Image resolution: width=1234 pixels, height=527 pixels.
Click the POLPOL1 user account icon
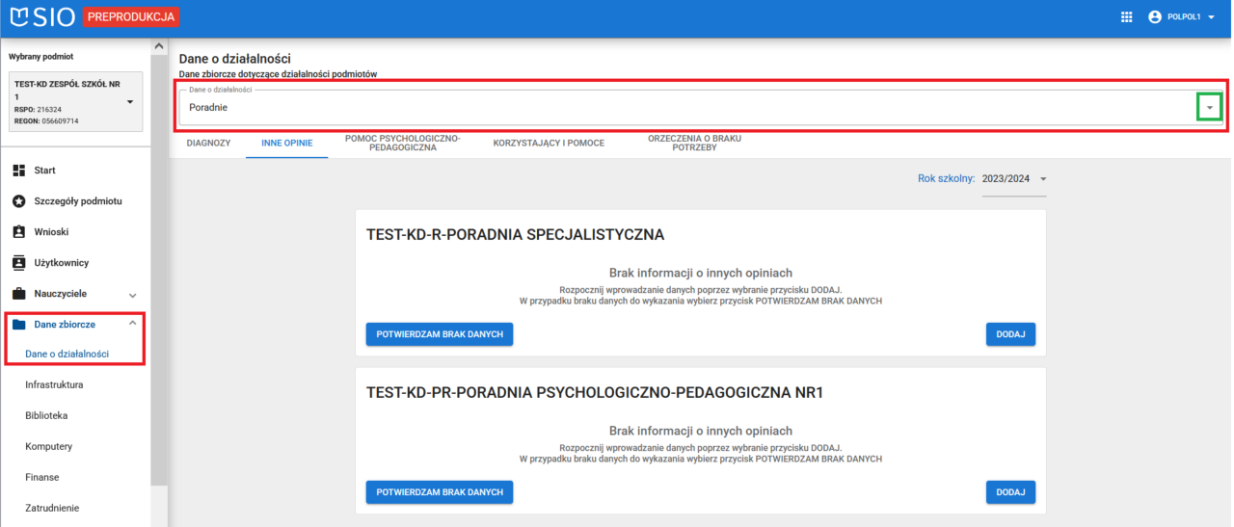1155,17
